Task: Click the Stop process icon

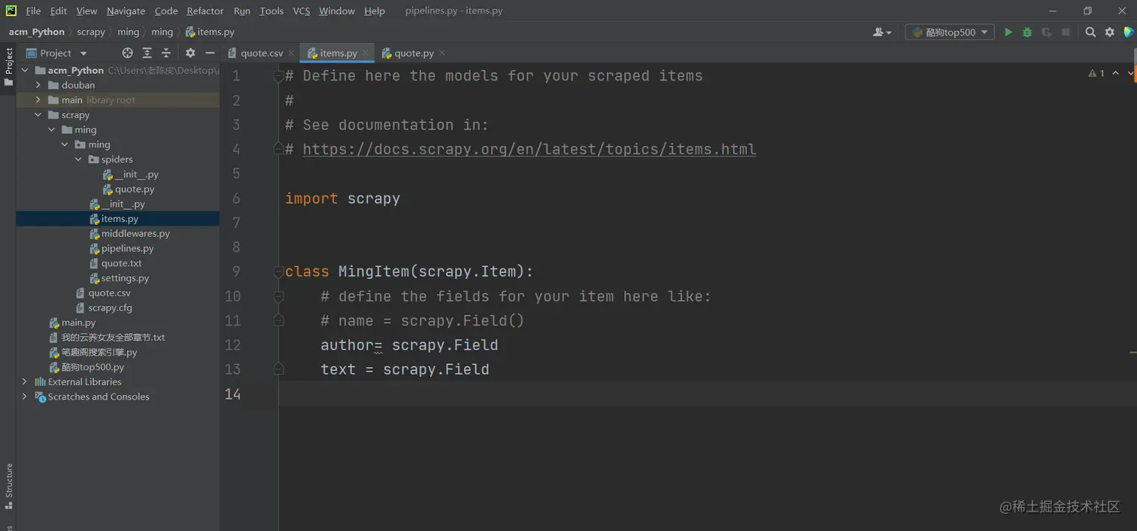Action: 1066,32
